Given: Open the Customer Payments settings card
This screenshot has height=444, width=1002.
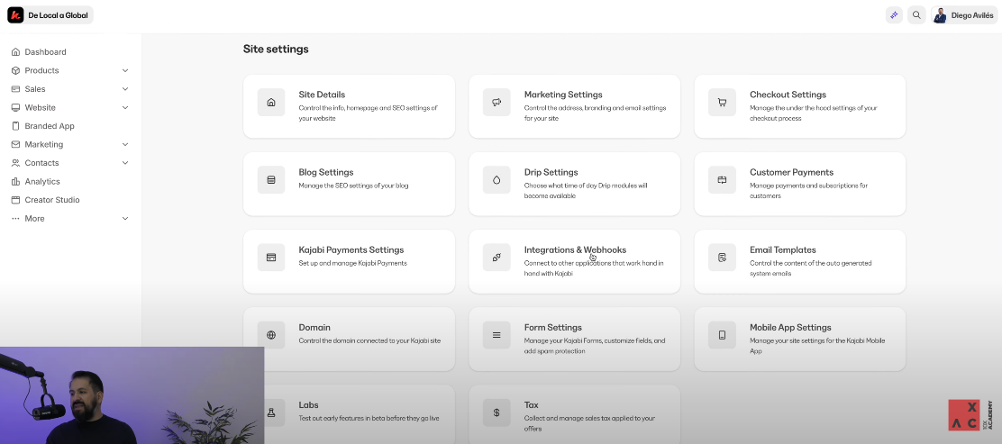Looking at the screenshot, I should (799, 184).
